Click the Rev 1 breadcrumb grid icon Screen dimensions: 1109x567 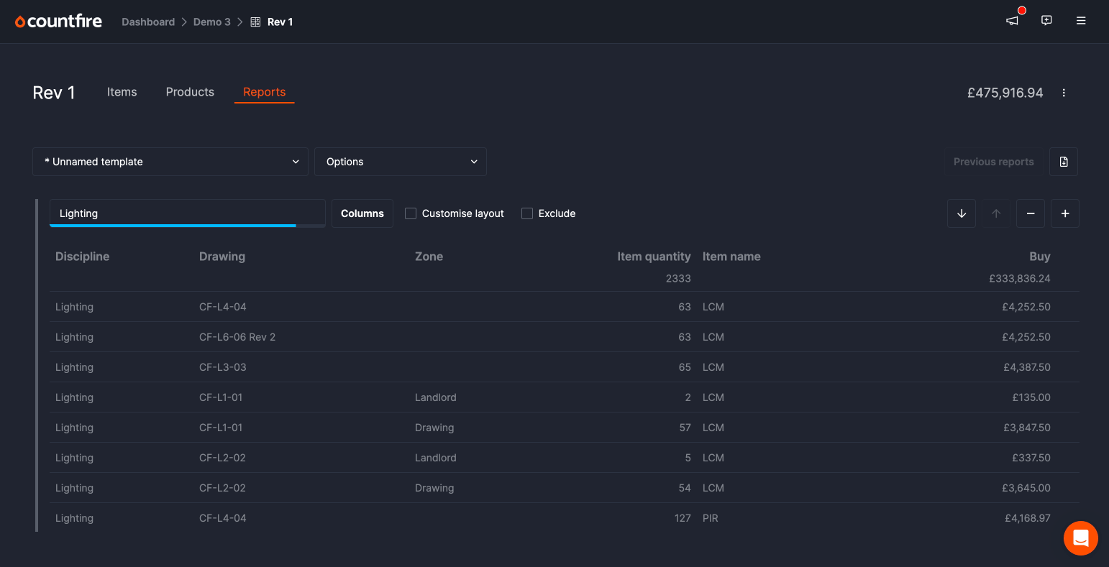pyautogui.click(x=255, y=22)
